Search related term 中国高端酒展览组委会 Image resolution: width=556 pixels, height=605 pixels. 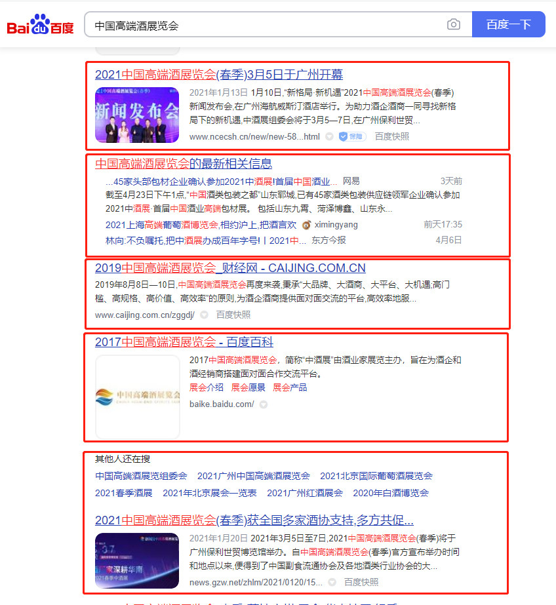(141, 476)
